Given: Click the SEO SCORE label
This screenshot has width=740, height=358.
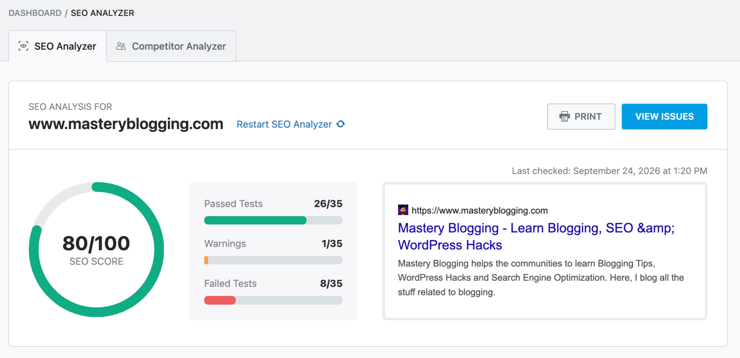Looking at the screenshot, I should [96, 261].
